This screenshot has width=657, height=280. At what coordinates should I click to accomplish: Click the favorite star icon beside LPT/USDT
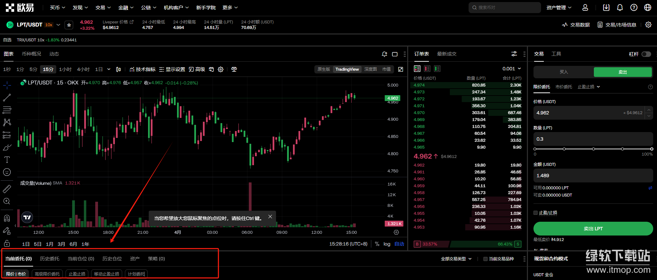pos(69,25)
